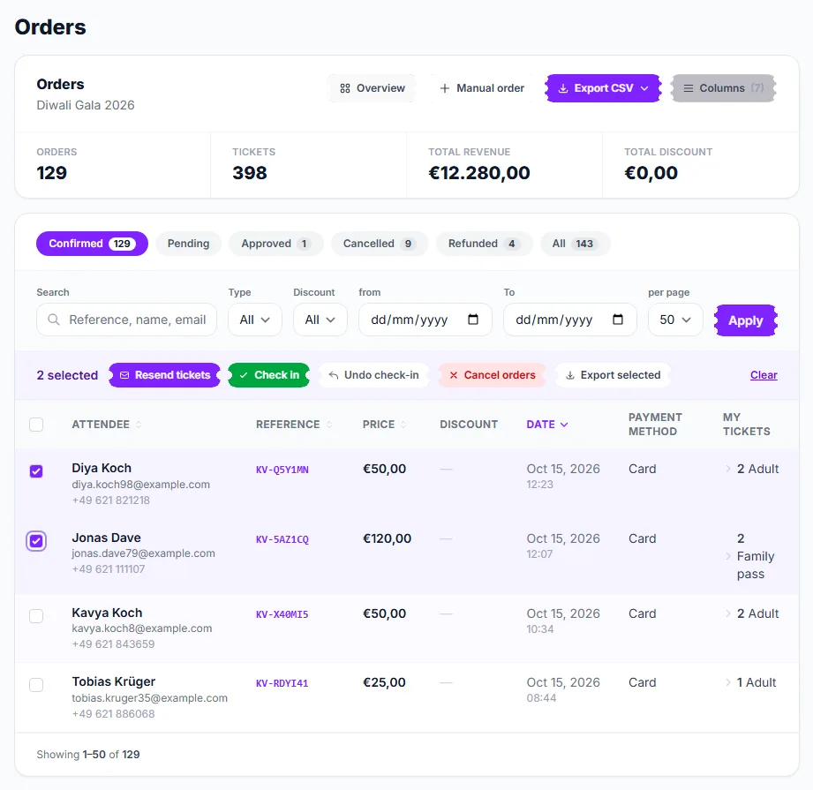
Task: Click the X icon on Cancel orders
Action: pos(454,375)
